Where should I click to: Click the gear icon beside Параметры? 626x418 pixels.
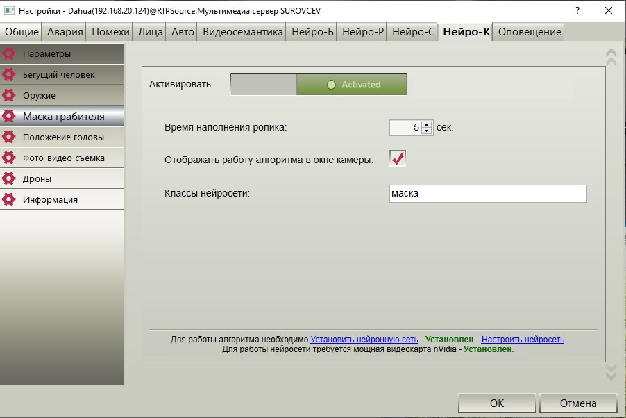tap(9, 53)
